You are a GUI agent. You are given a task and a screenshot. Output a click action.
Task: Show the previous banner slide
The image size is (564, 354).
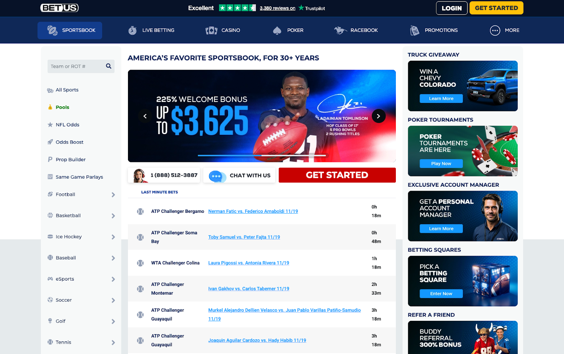[145, 116]
